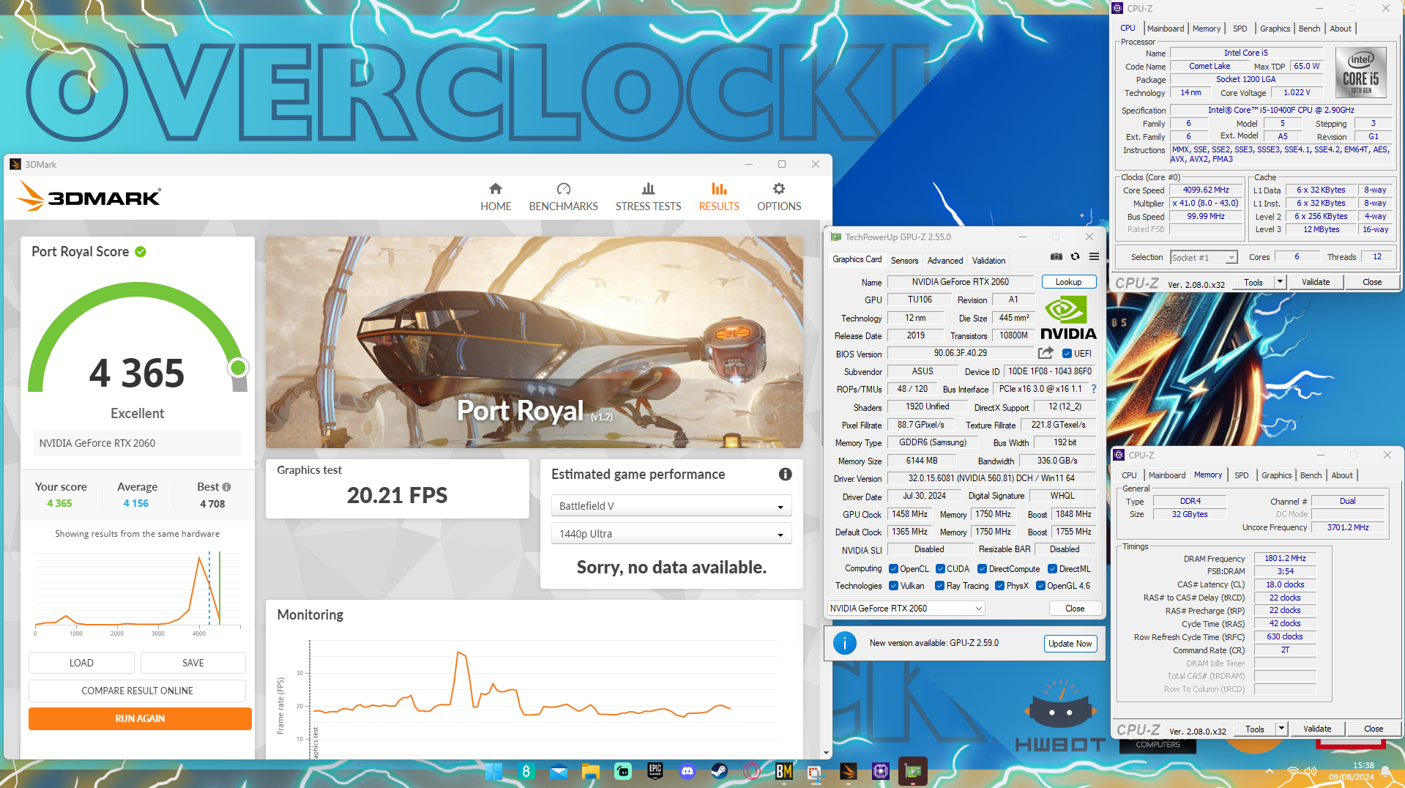The height and width of the screenshot is (788, 1405).
Task: Toggle the OpenCL checkbox in GPU-Z
Action: (893, 569)
